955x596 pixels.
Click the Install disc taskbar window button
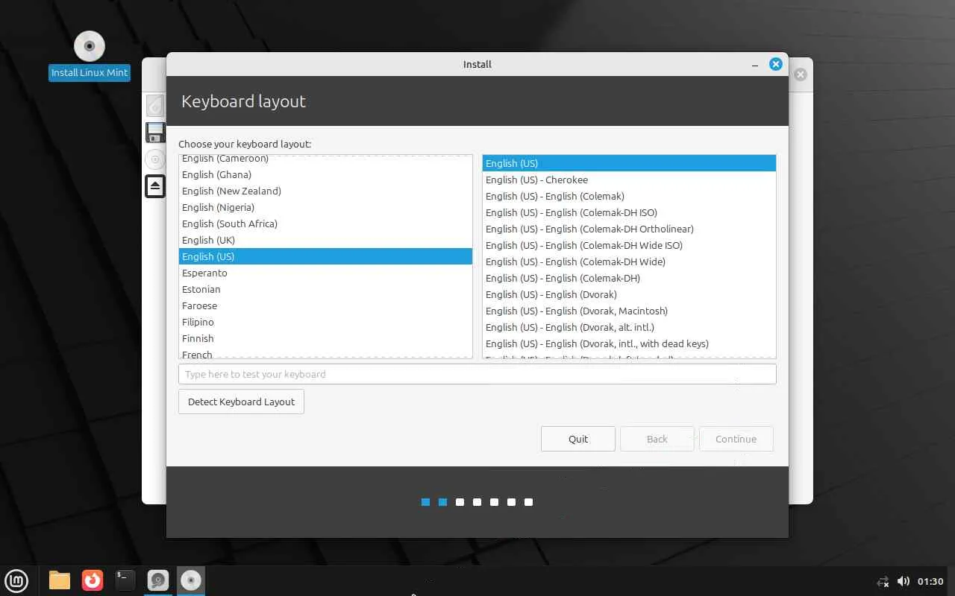191,580
